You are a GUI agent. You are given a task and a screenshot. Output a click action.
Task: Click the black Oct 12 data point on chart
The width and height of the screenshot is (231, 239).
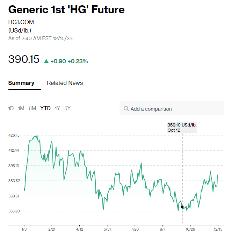[x=182, y=207]
